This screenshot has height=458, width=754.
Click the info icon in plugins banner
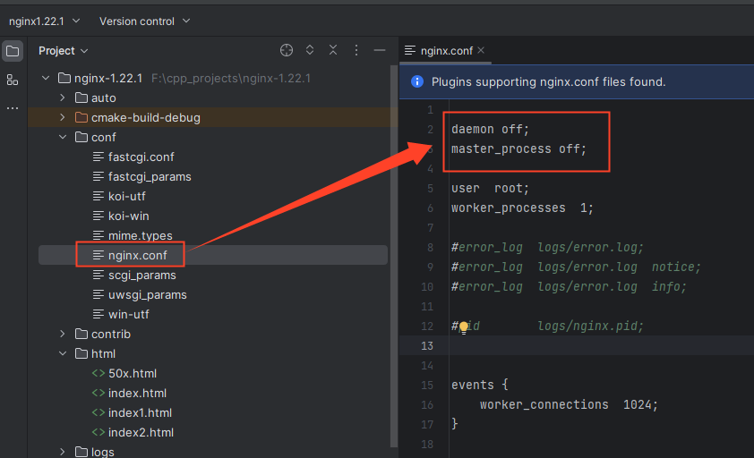[x=417, y=81]
